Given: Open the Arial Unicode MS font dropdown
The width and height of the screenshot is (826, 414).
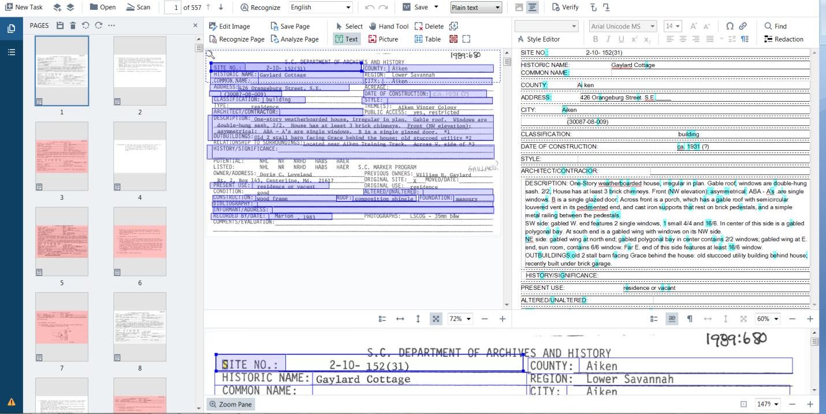Looking at the screenshot, I should pyautogui.click(x=623, y=26).
